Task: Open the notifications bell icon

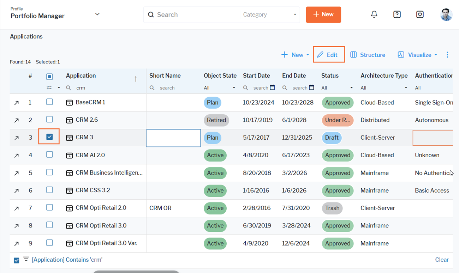Action: point(374,14)
